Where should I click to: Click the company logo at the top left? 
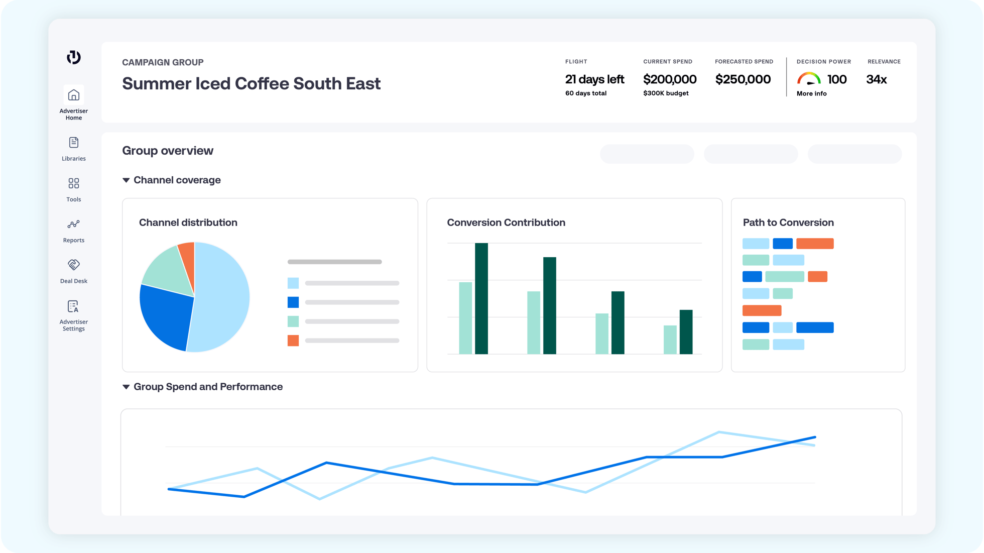tap(73, 58)
